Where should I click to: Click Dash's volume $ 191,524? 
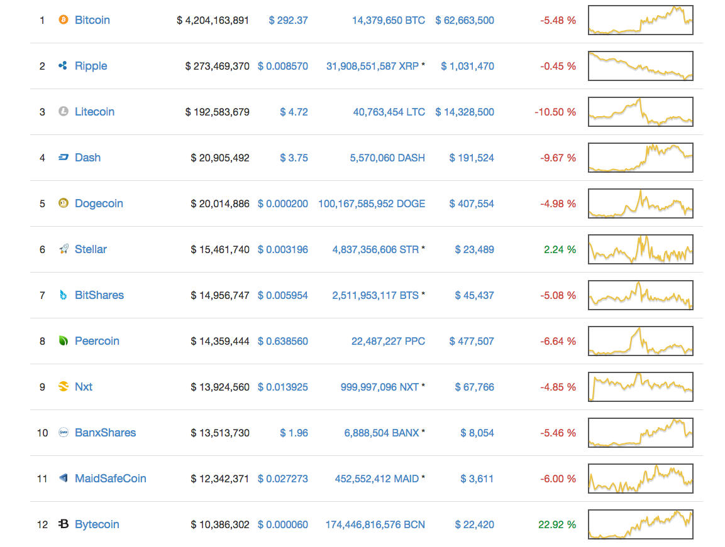click(x=472, y=158)
